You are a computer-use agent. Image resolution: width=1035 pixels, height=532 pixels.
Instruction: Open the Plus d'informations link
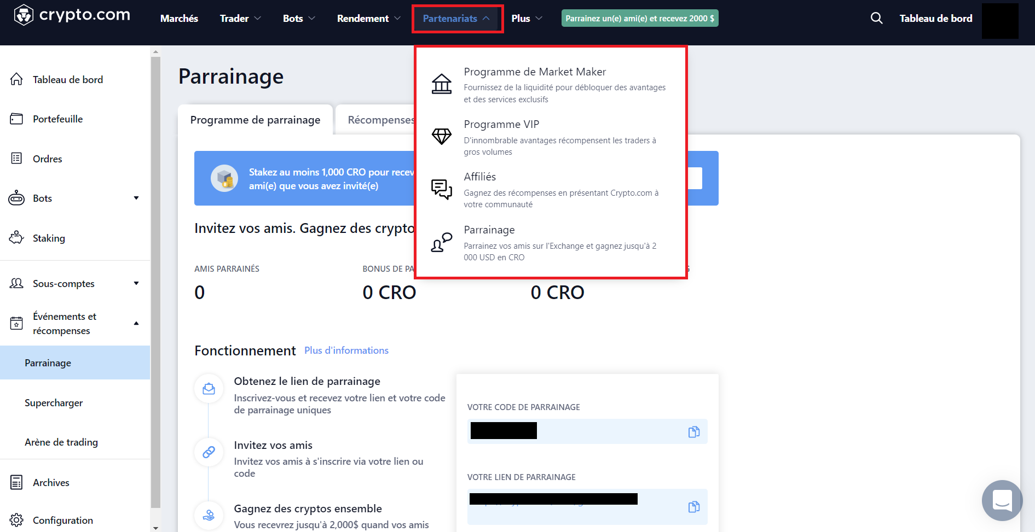tap(346, 350)
